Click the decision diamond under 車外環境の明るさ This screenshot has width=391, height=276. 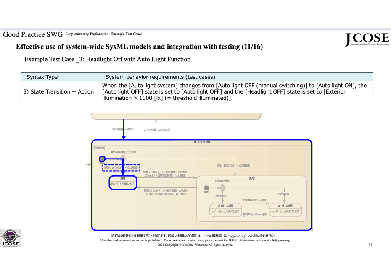click(123, 159)
